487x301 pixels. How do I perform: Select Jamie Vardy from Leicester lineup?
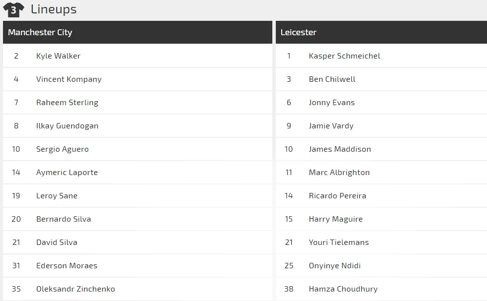[331, 126]
